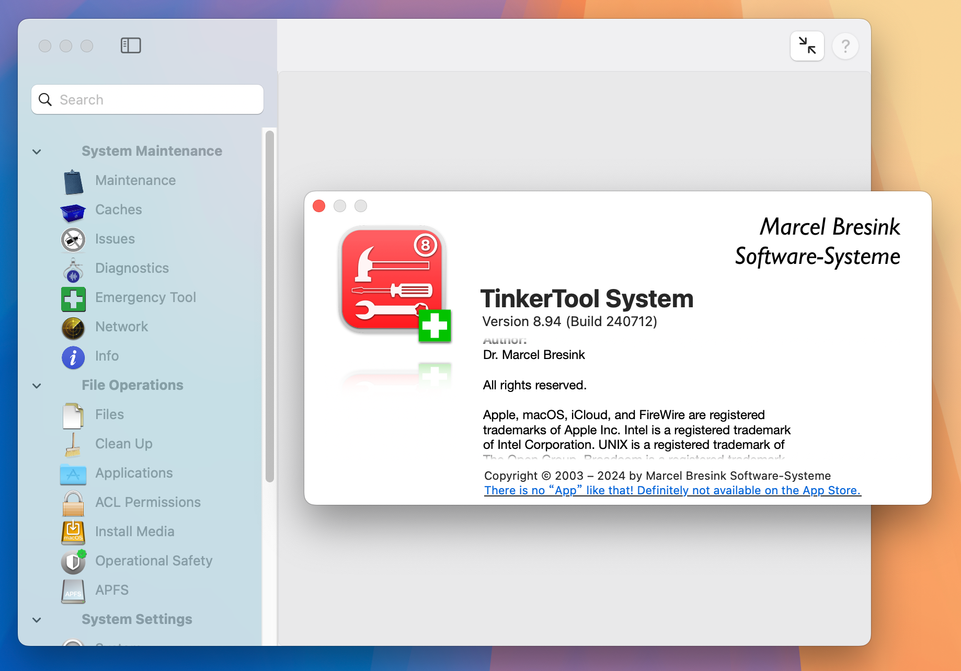Click the TinkerTool System title text
The width and height of the screenshot is (961, 671).
pos(587,299)
